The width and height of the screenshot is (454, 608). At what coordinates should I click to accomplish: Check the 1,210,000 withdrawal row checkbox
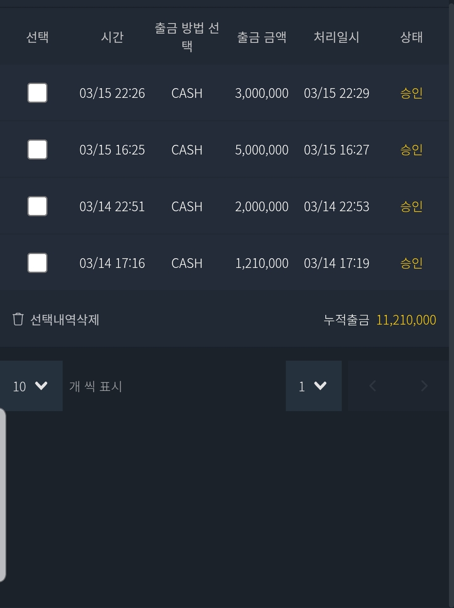coord(37,263)
